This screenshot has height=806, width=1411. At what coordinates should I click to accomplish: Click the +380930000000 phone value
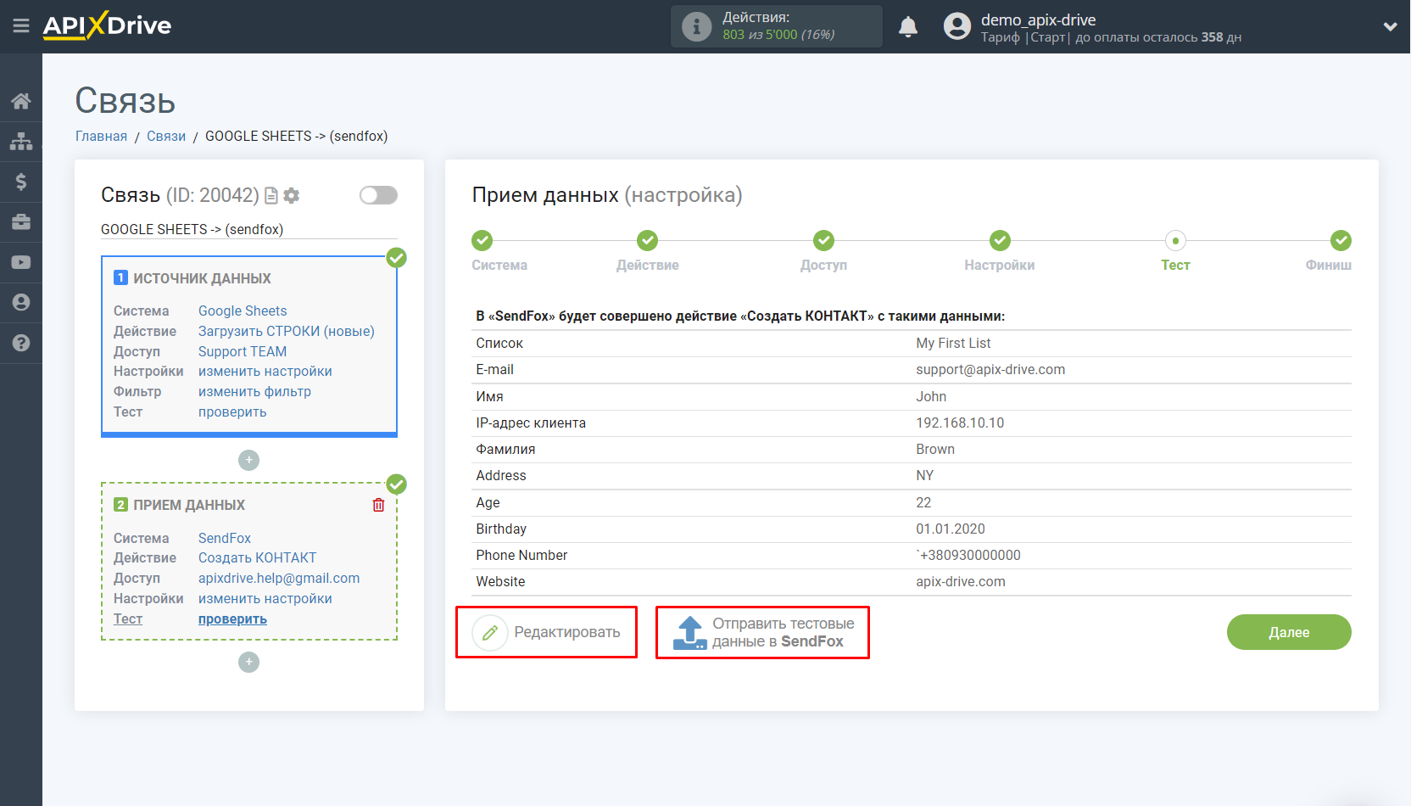click(x=968, y=555)
